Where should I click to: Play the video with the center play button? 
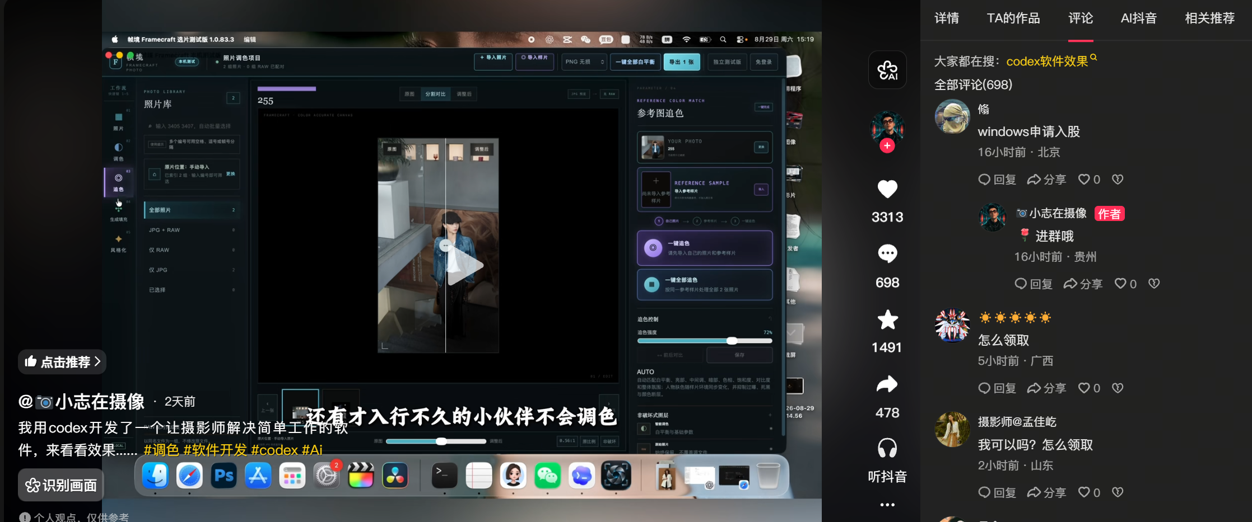pyautogui.click(x=464, y=265)
